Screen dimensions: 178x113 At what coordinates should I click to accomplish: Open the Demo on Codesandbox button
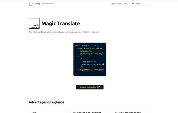(x=90, y=87)
